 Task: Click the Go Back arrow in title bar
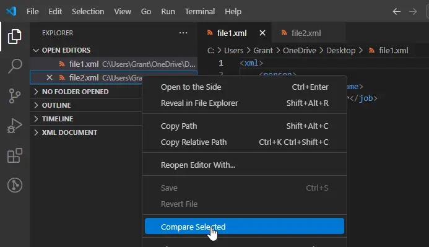pyautogui.click(x=396, y=12)
